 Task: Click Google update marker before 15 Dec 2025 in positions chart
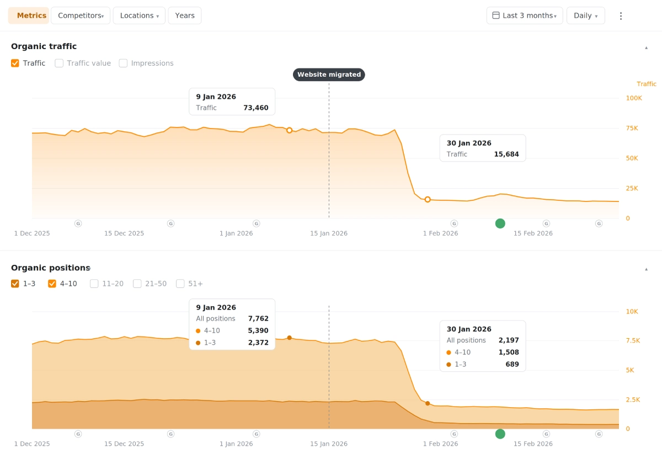coord(78,434)
